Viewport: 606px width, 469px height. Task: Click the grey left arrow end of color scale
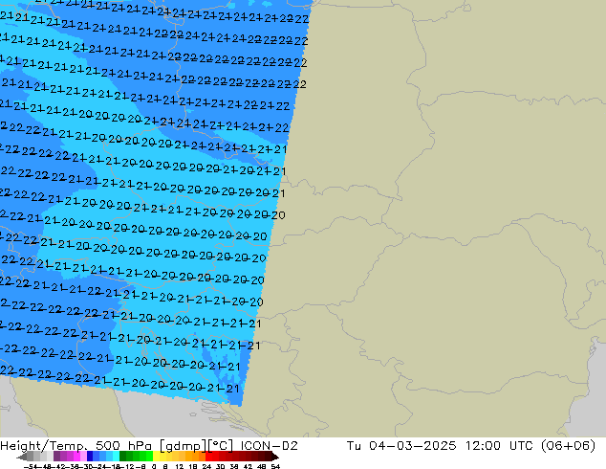[22, 457]
